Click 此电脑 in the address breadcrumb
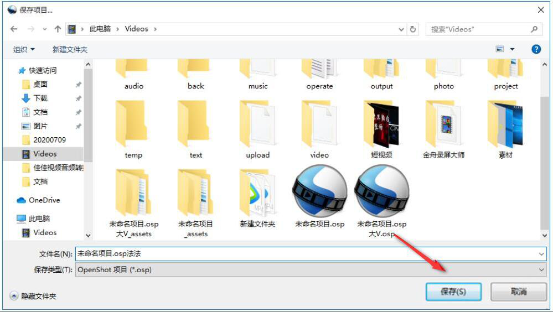The width and height of the screenshot is (553, 312). [x=100, y=29]
